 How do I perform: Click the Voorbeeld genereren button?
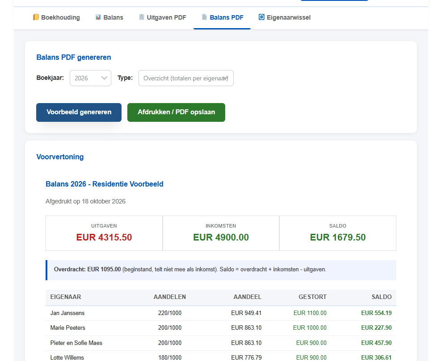(x=79, y=112)
